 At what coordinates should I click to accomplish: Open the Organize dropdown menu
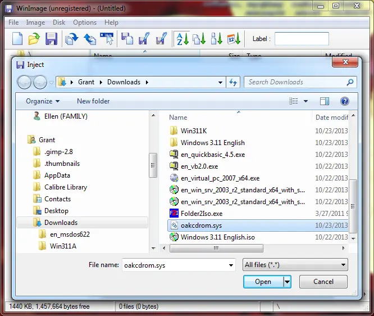click(x=43, y=101)
